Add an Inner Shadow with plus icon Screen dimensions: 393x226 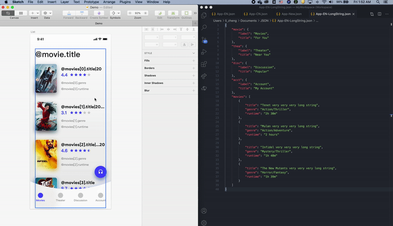click(x=194, y=83)
